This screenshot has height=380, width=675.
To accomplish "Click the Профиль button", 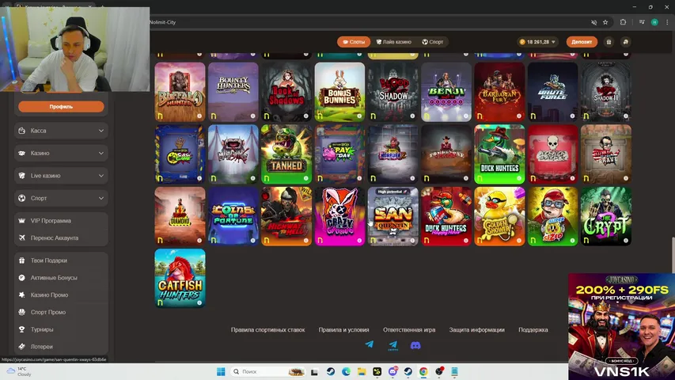I will point(61,106).
